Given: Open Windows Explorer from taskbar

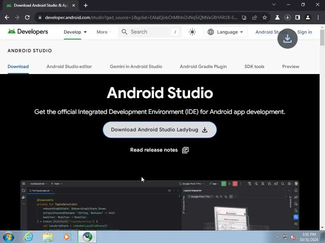Looking at the screenshot, I should tap(48, 237).
